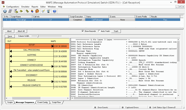Click the Sr No column header
Screen dimensions: 186x110
6,16
